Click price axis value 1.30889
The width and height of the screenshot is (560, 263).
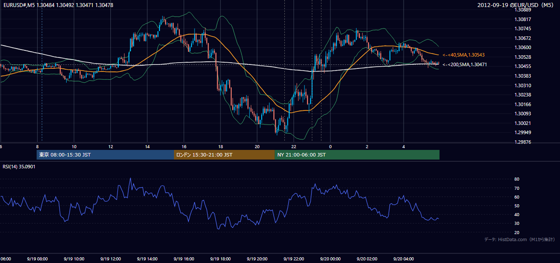click(523, 10)
